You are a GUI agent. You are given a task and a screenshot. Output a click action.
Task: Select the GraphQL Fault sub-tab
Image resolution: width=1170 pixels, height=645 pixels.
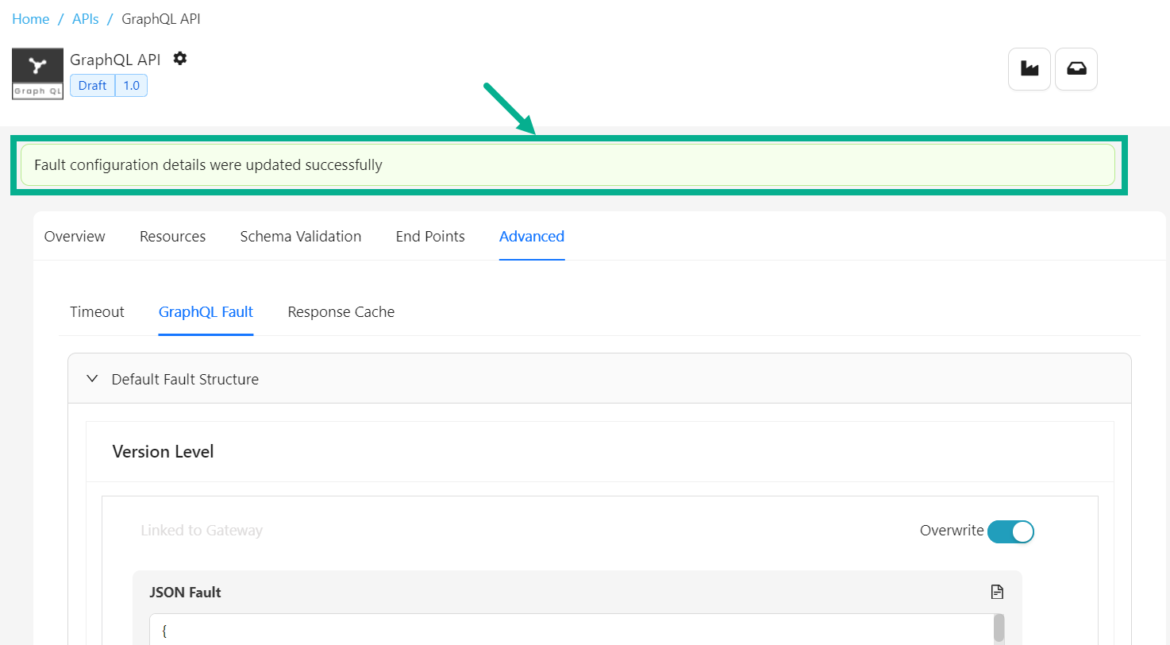click(206, 312)
